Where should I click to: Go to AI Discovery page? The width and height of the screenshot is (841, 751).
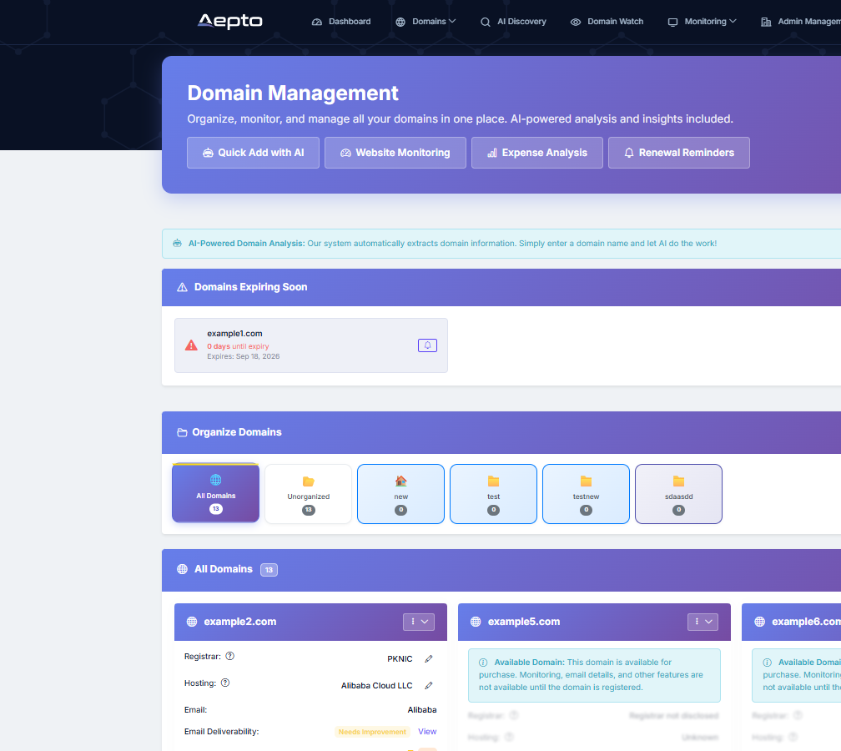(513, 22)
